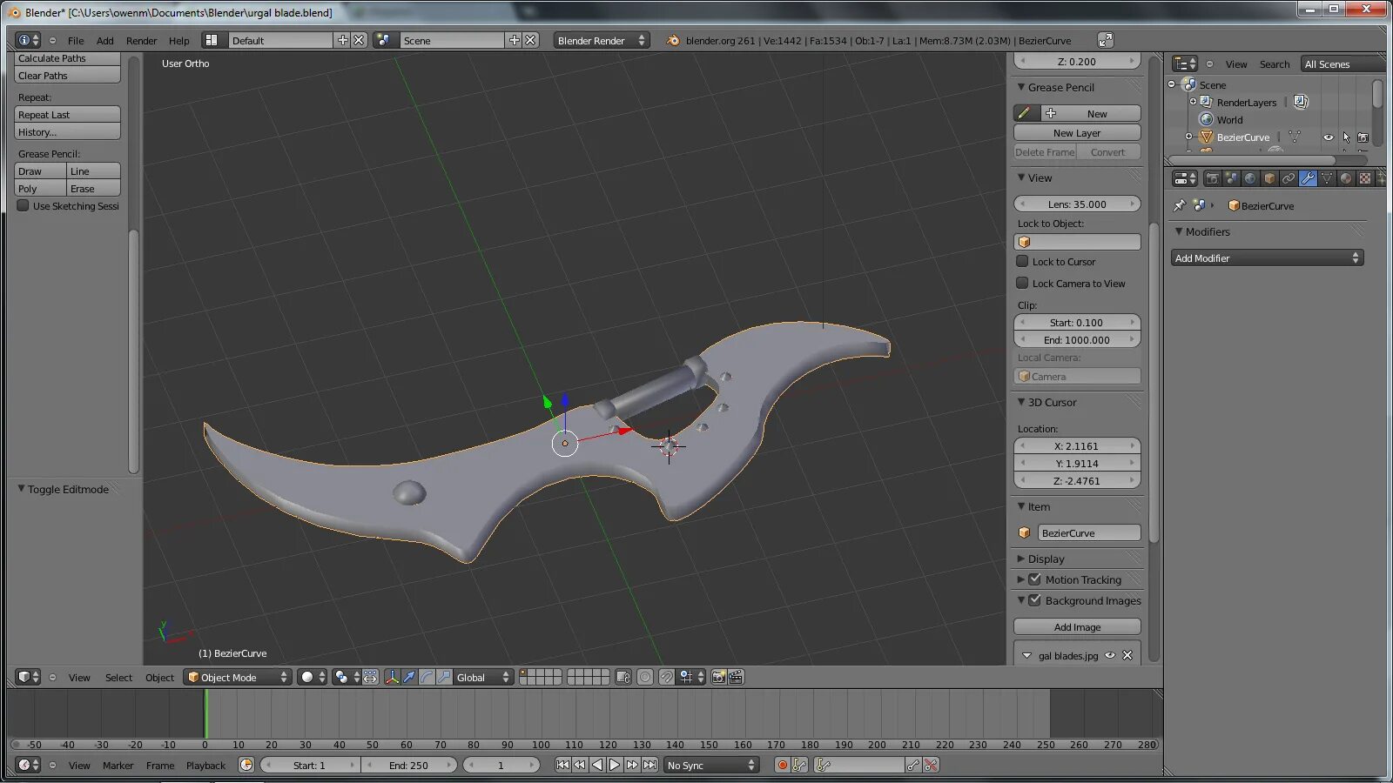Toggle BezierCurve selectability arrow in outliner
The width and height of the screenshot is (1393, 783).
click(1346, 137)
